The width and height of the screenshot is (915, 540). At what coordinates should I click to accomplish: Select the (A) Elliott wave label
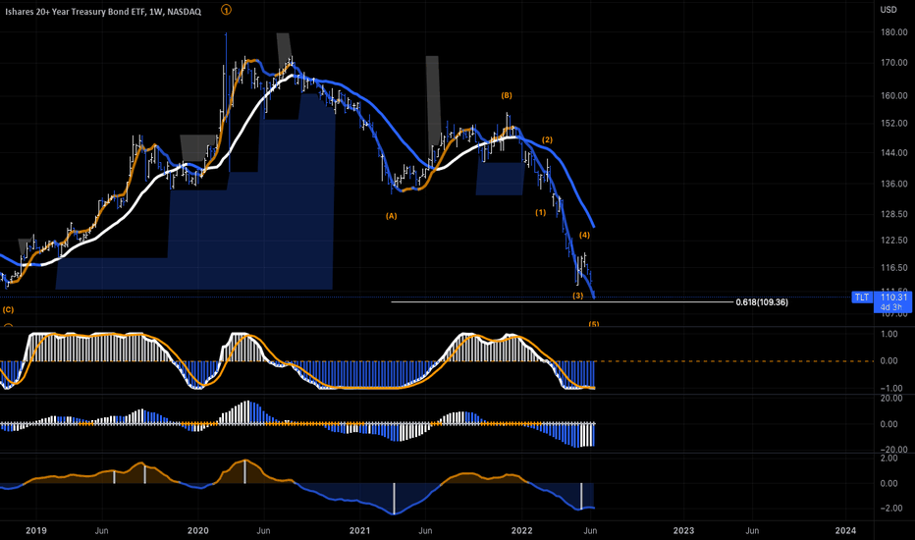391,216
